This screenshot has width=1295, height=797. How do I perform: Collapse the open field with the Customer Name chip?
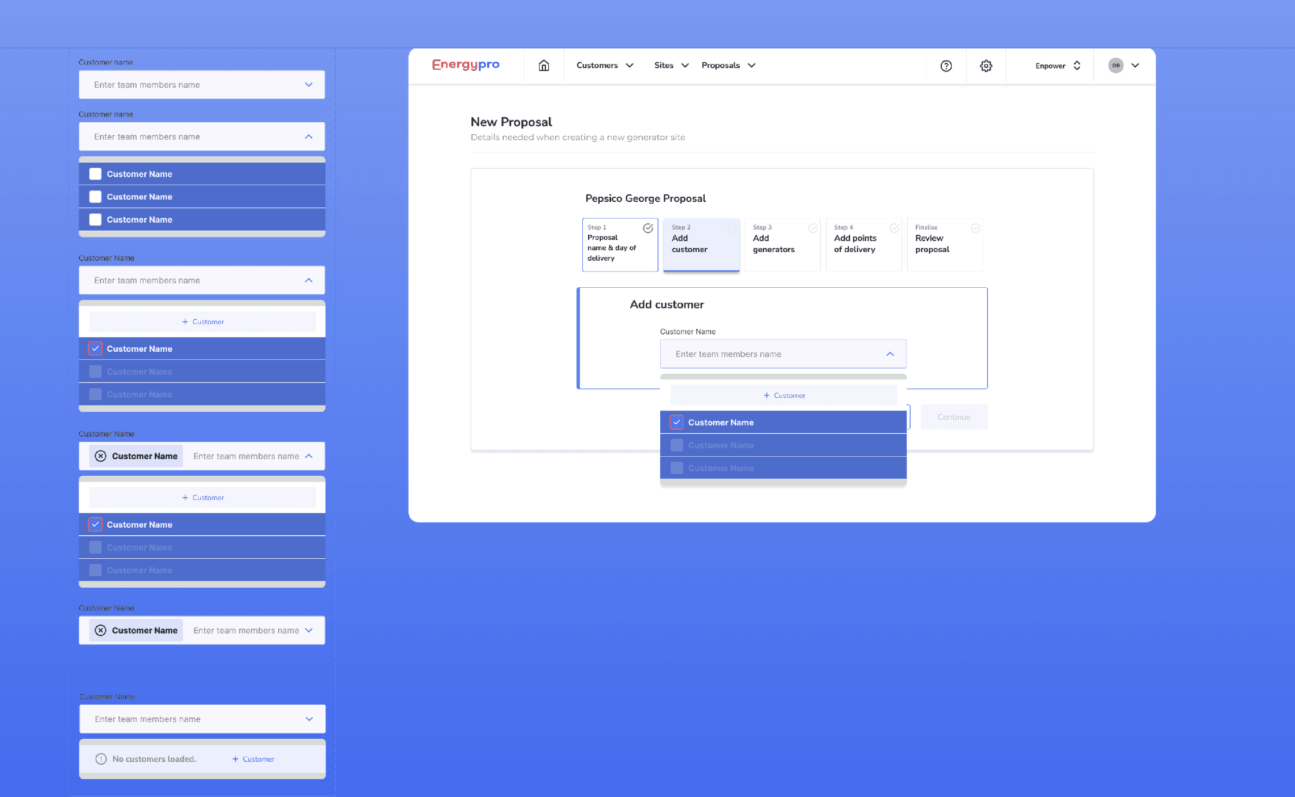click(309, 456)
